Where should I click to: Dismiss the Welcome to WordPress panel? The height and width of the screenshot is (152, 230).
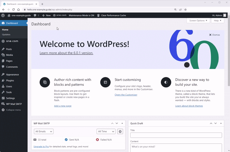point(214,35)
